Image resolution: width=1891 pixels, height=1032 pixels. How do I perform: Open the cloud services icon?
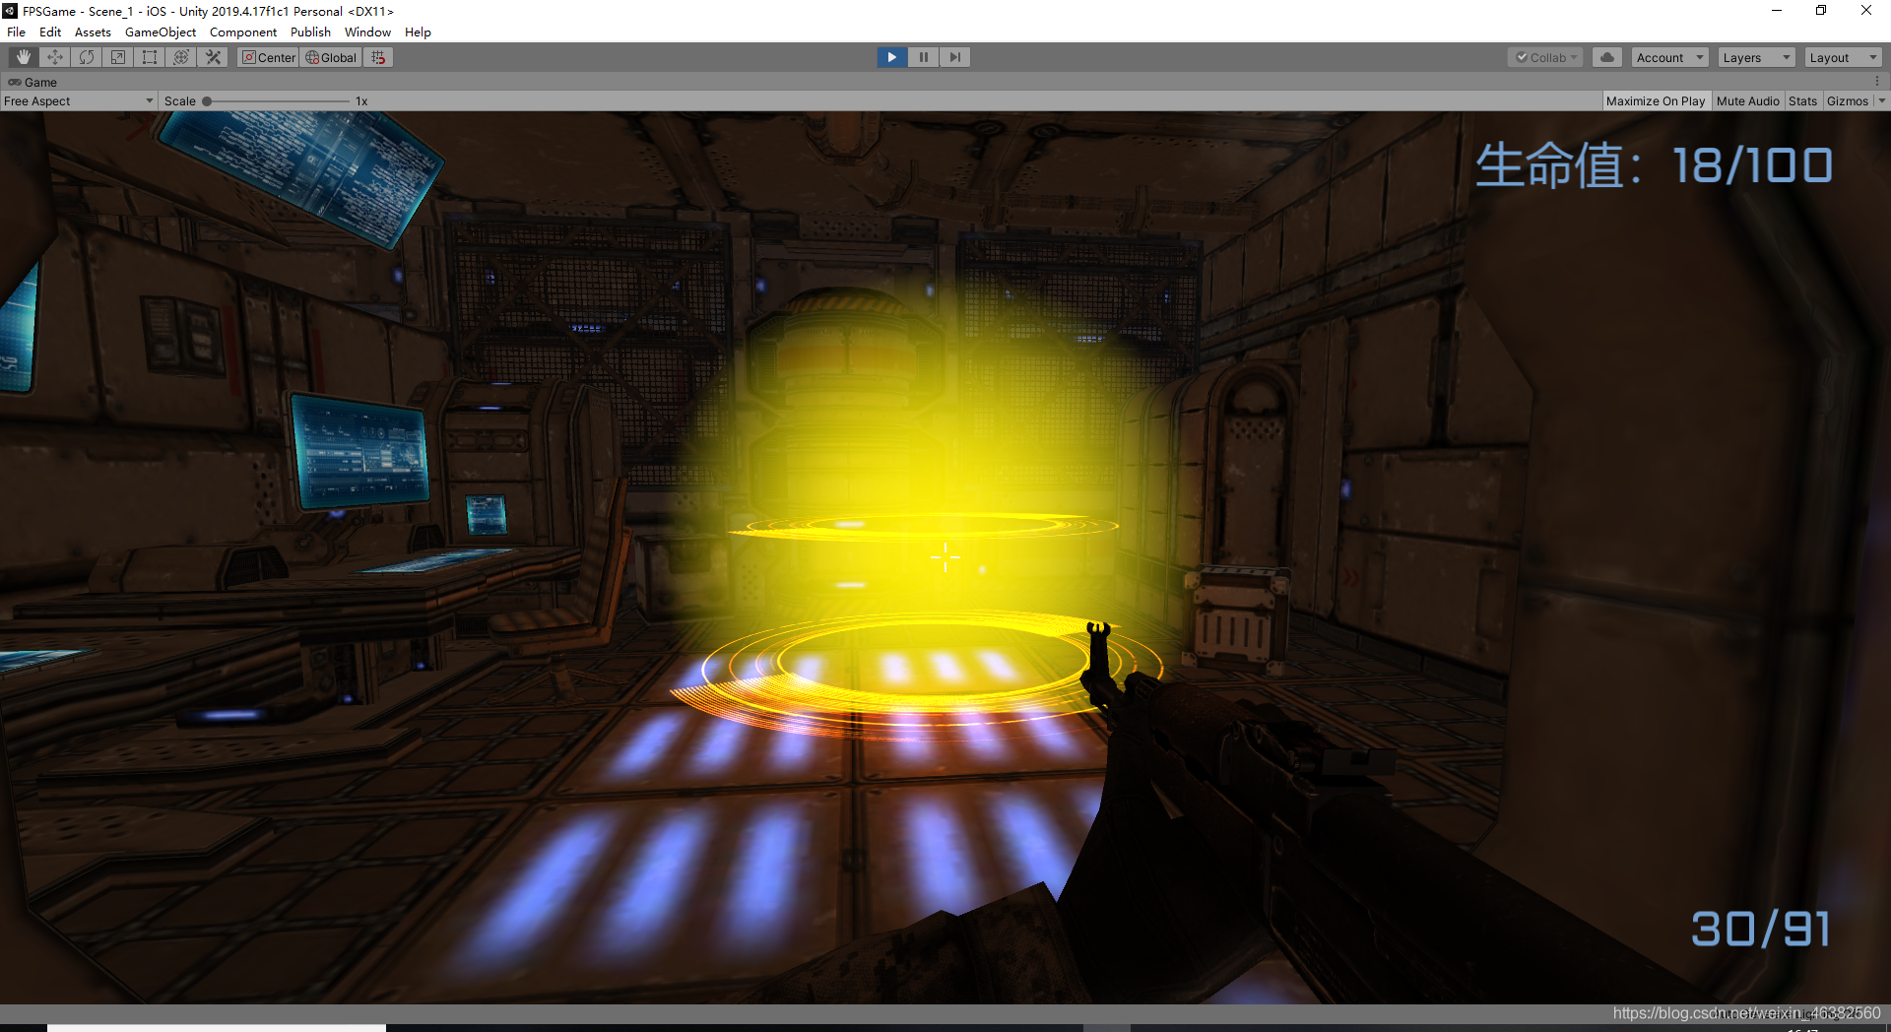[1607, 57]
